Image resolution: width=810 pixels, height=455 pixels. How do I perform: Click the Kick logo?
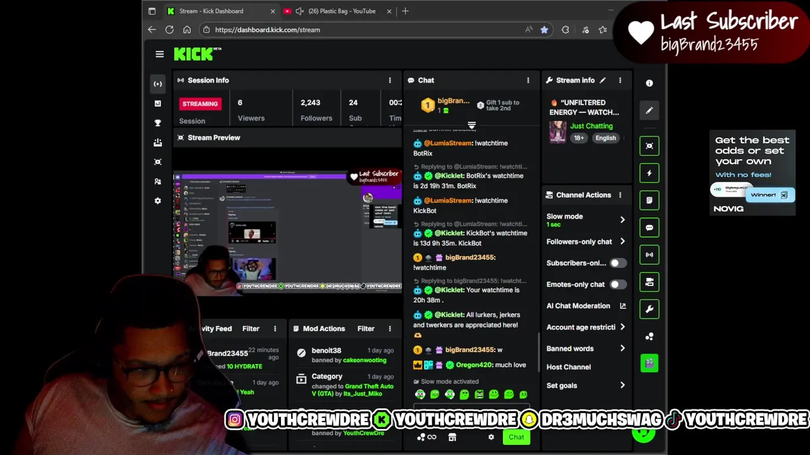pyautogui.click(x=197, y=54)
